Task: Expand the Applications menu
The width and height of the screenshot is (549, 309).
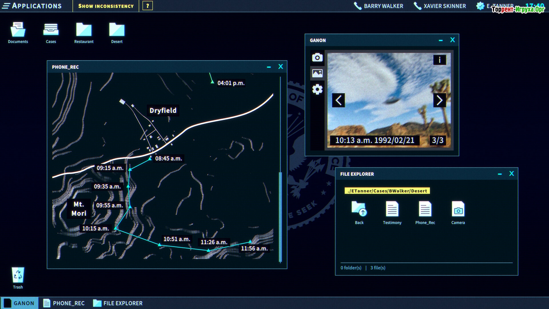Action: [x=32, y=6]
